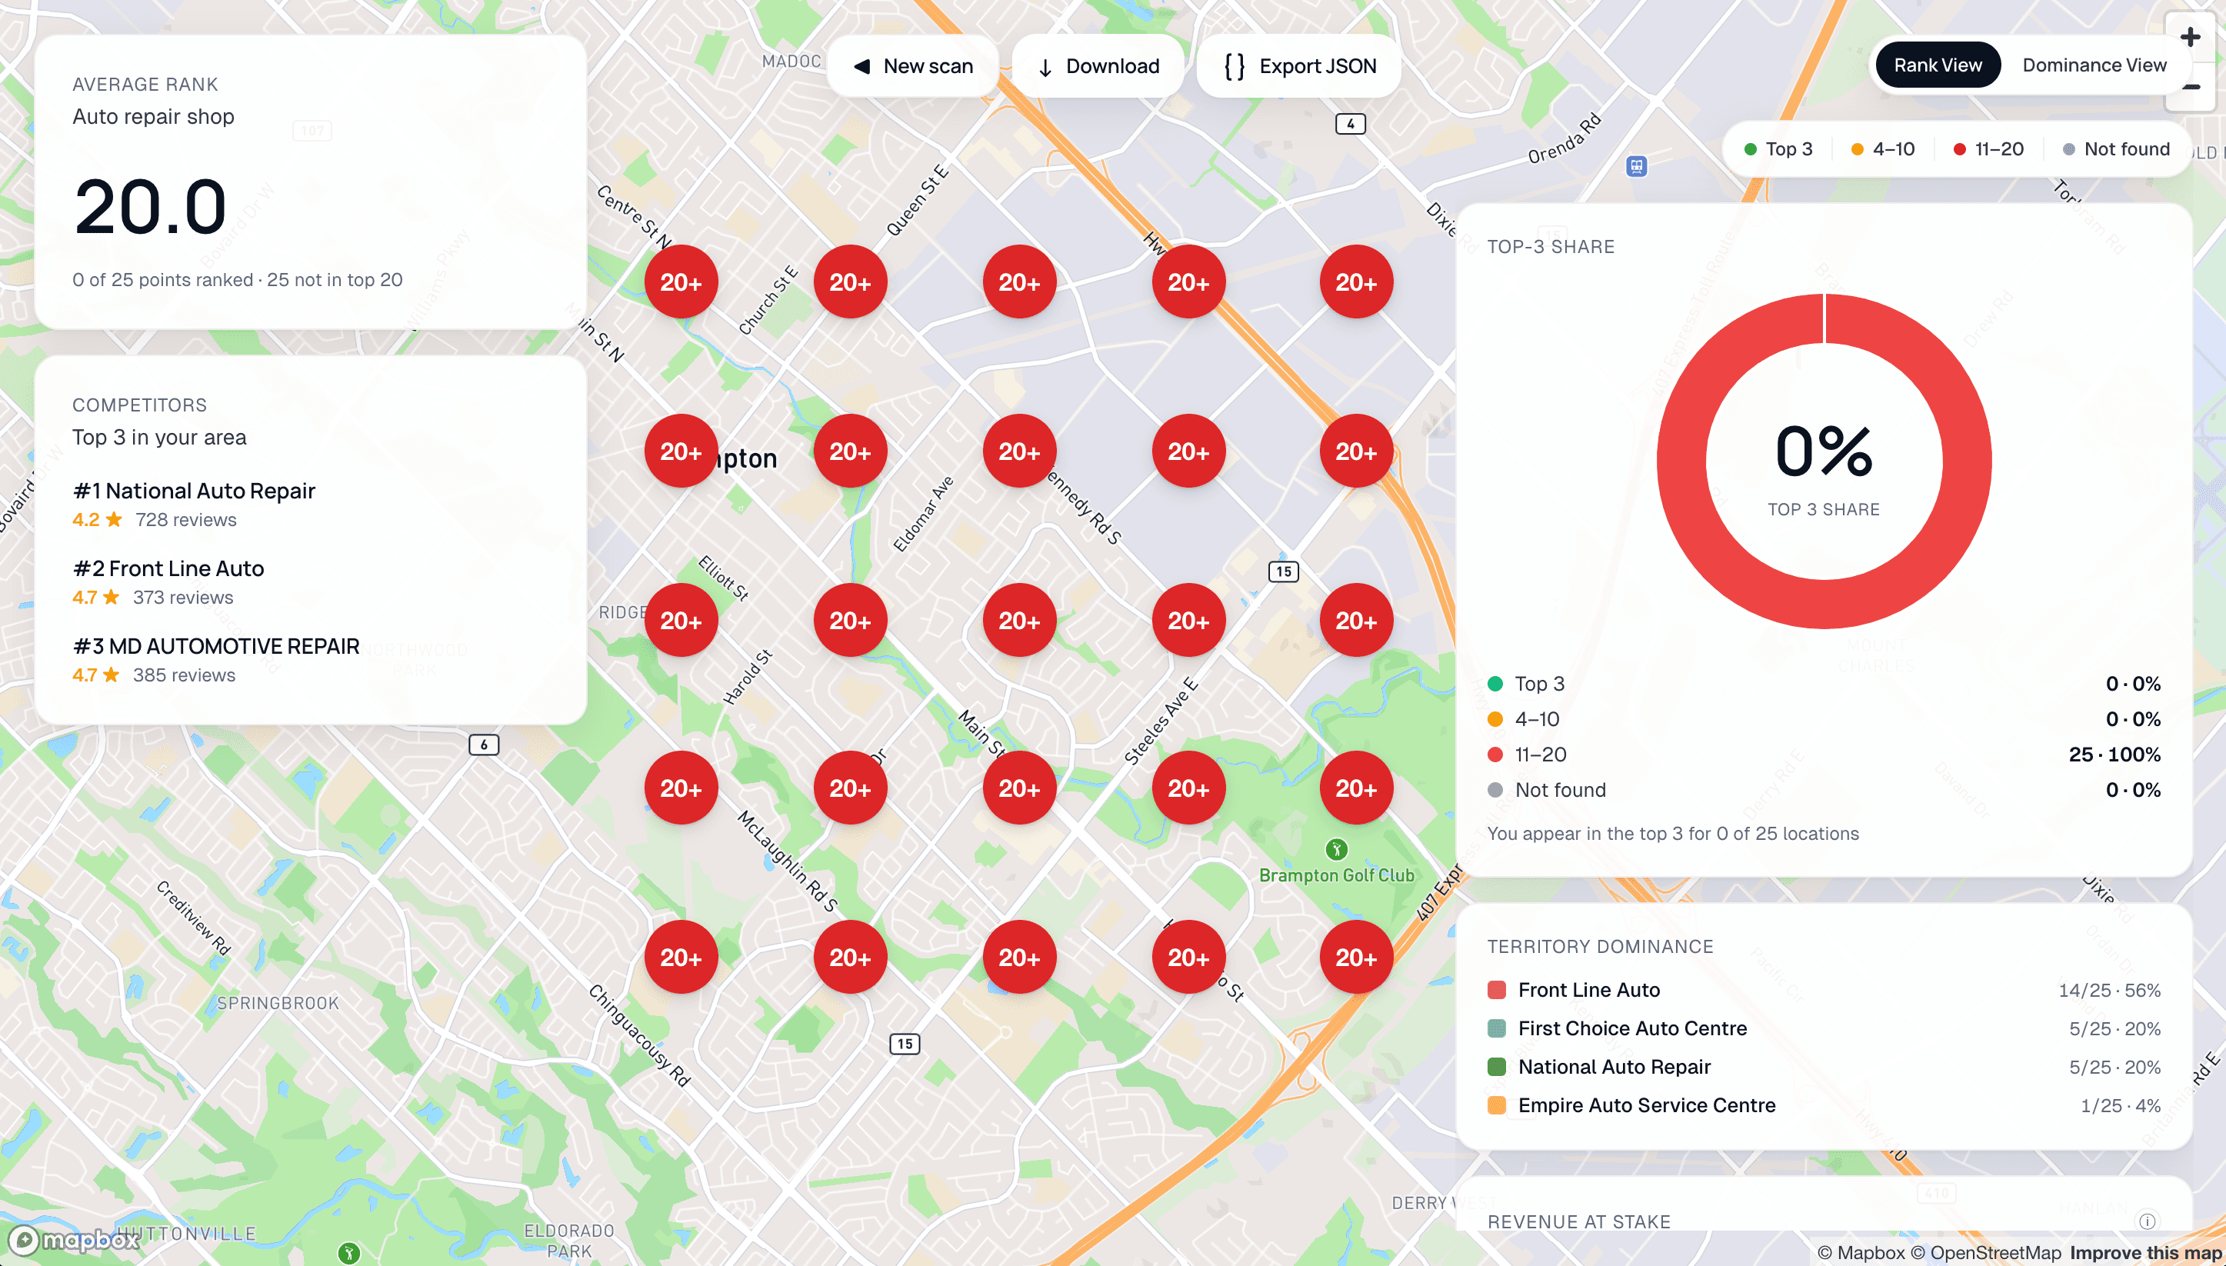Image resolution: width=2226 pixels, height=1266 pixels.
Task: Click the '385 reviews' text
Action: click(185, 675)
